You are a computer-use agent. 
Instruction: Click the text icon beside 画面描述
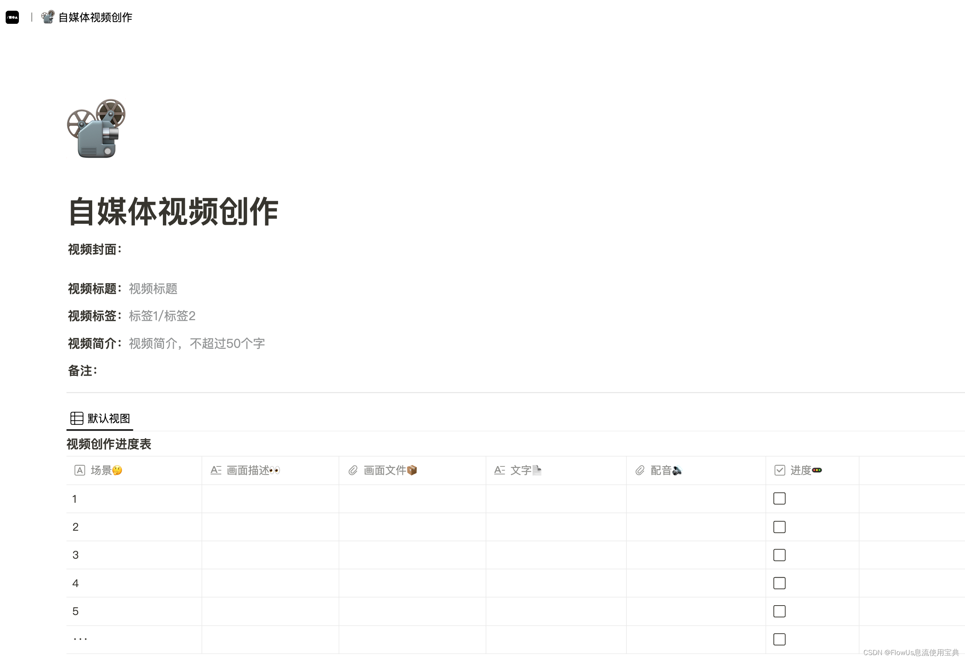point(216,470)
